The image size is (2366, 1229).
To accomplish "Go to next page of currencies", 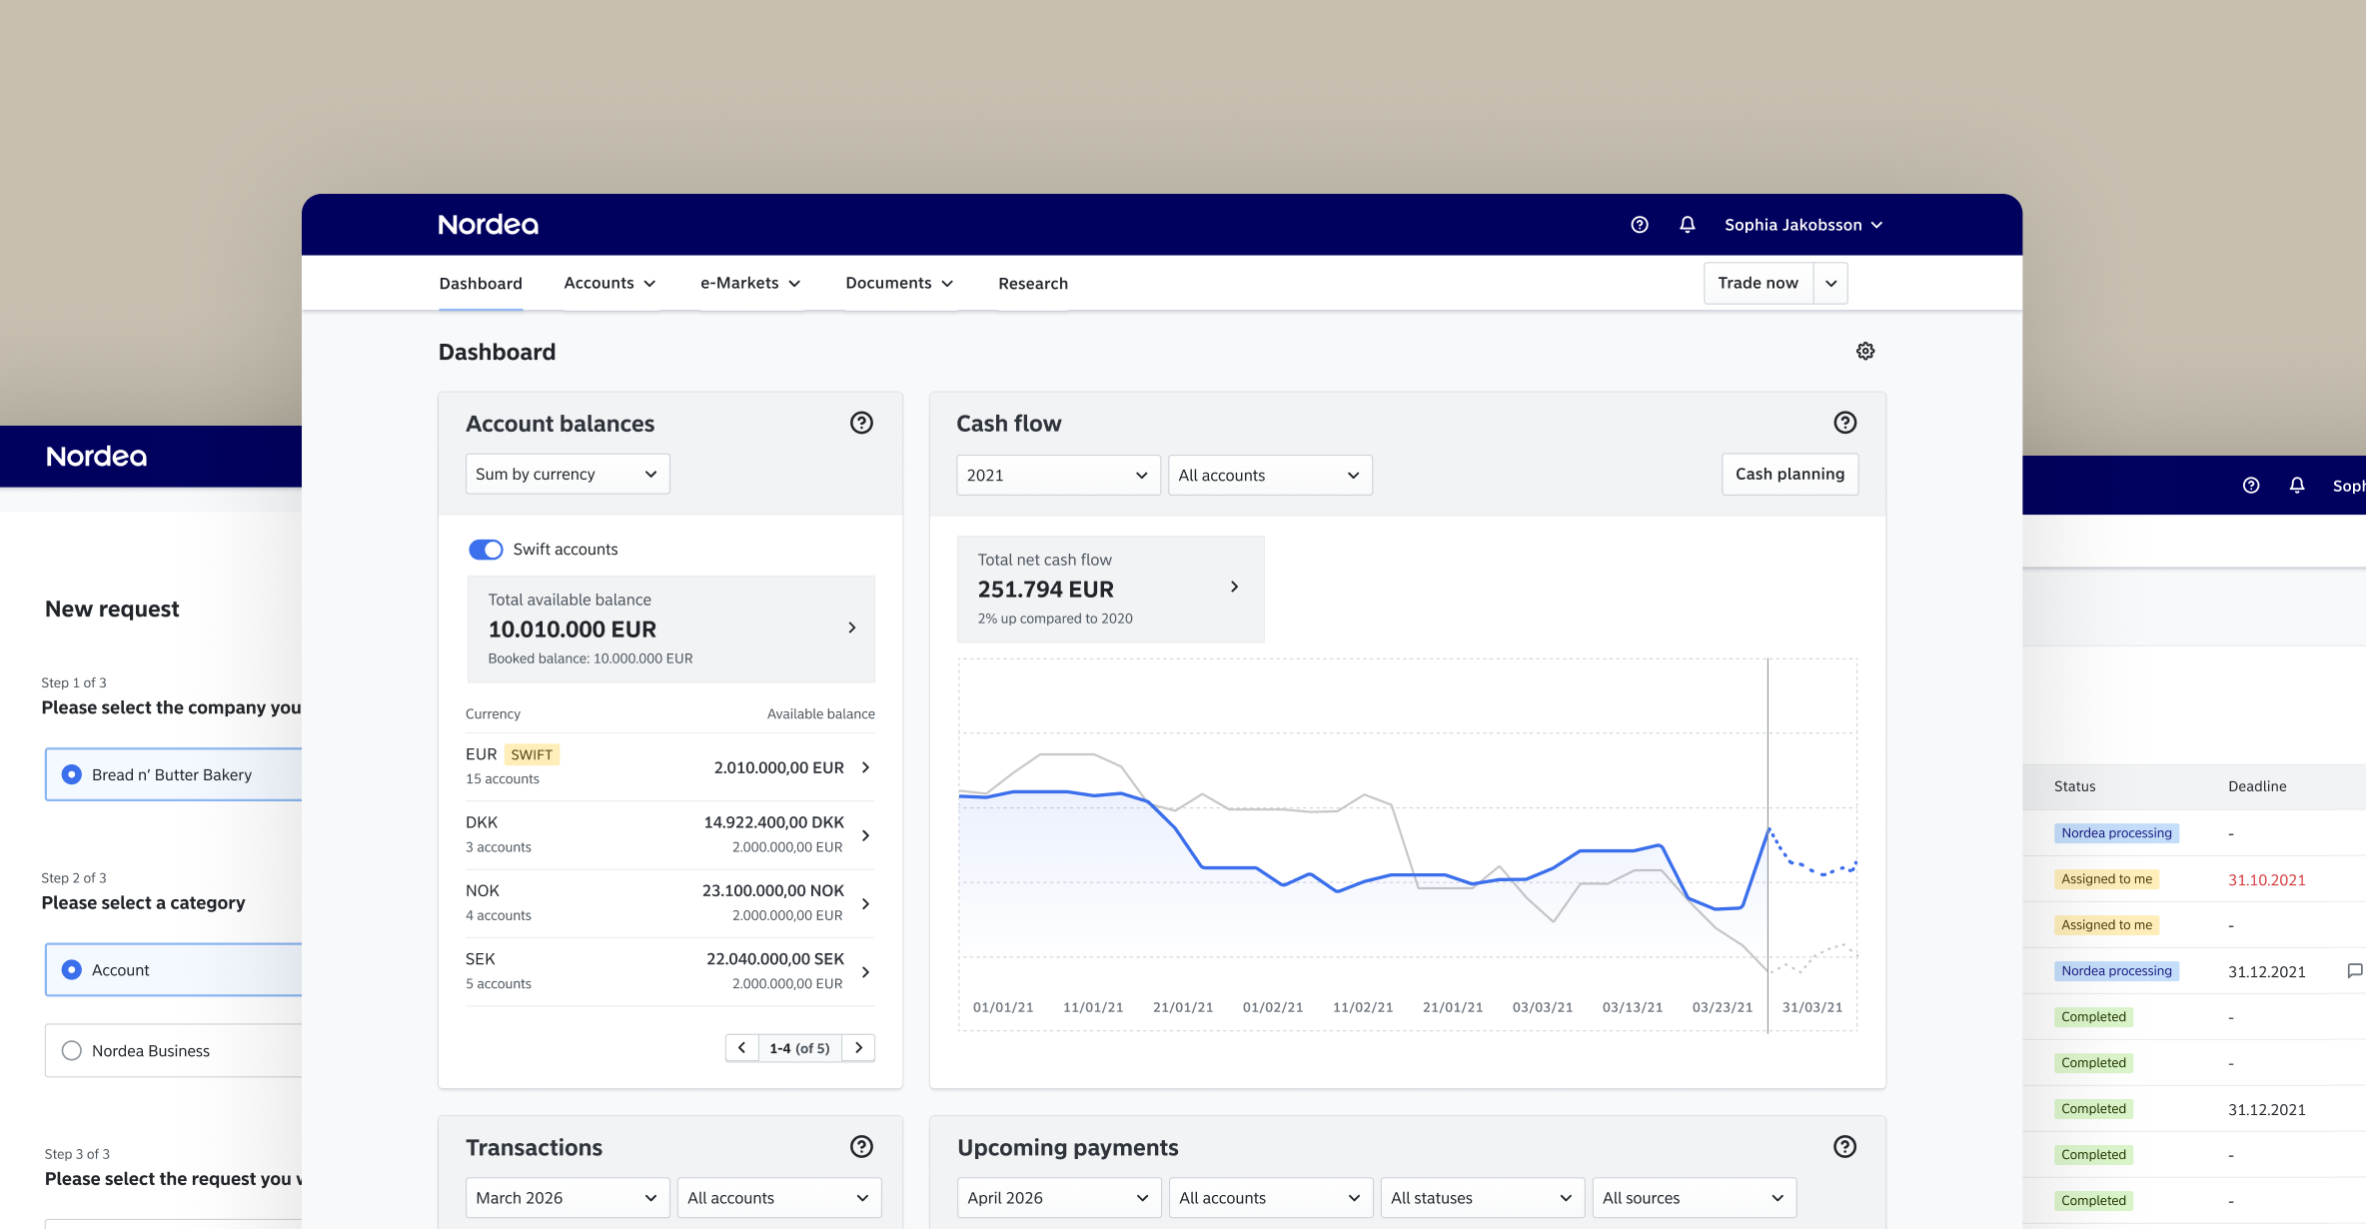I will 858,1048.
